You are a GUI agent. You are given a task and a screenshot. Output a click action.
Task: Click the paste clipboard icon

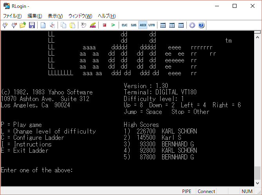[x=72, y=25]
